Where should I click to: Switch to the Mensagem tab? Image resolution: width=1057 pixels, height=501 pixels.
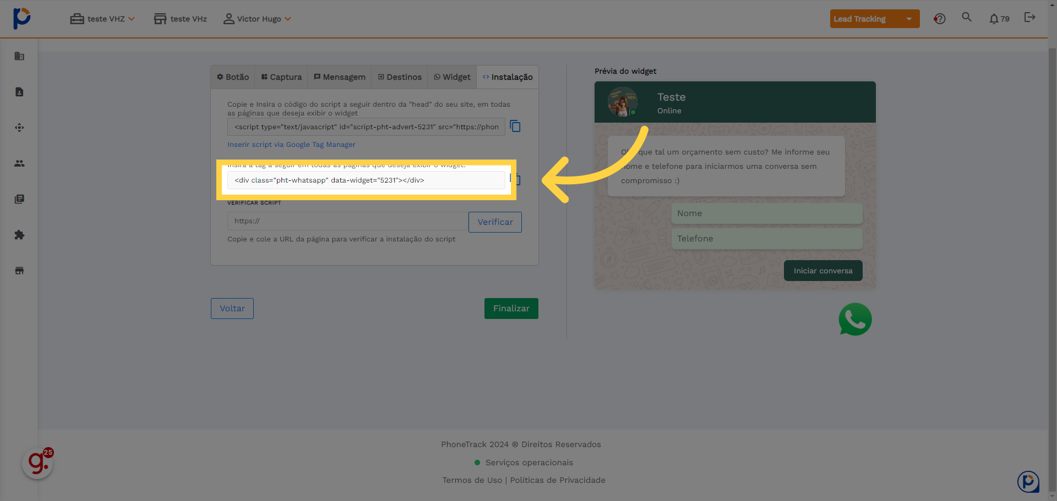pyautogui.click(x=340, y=77)
